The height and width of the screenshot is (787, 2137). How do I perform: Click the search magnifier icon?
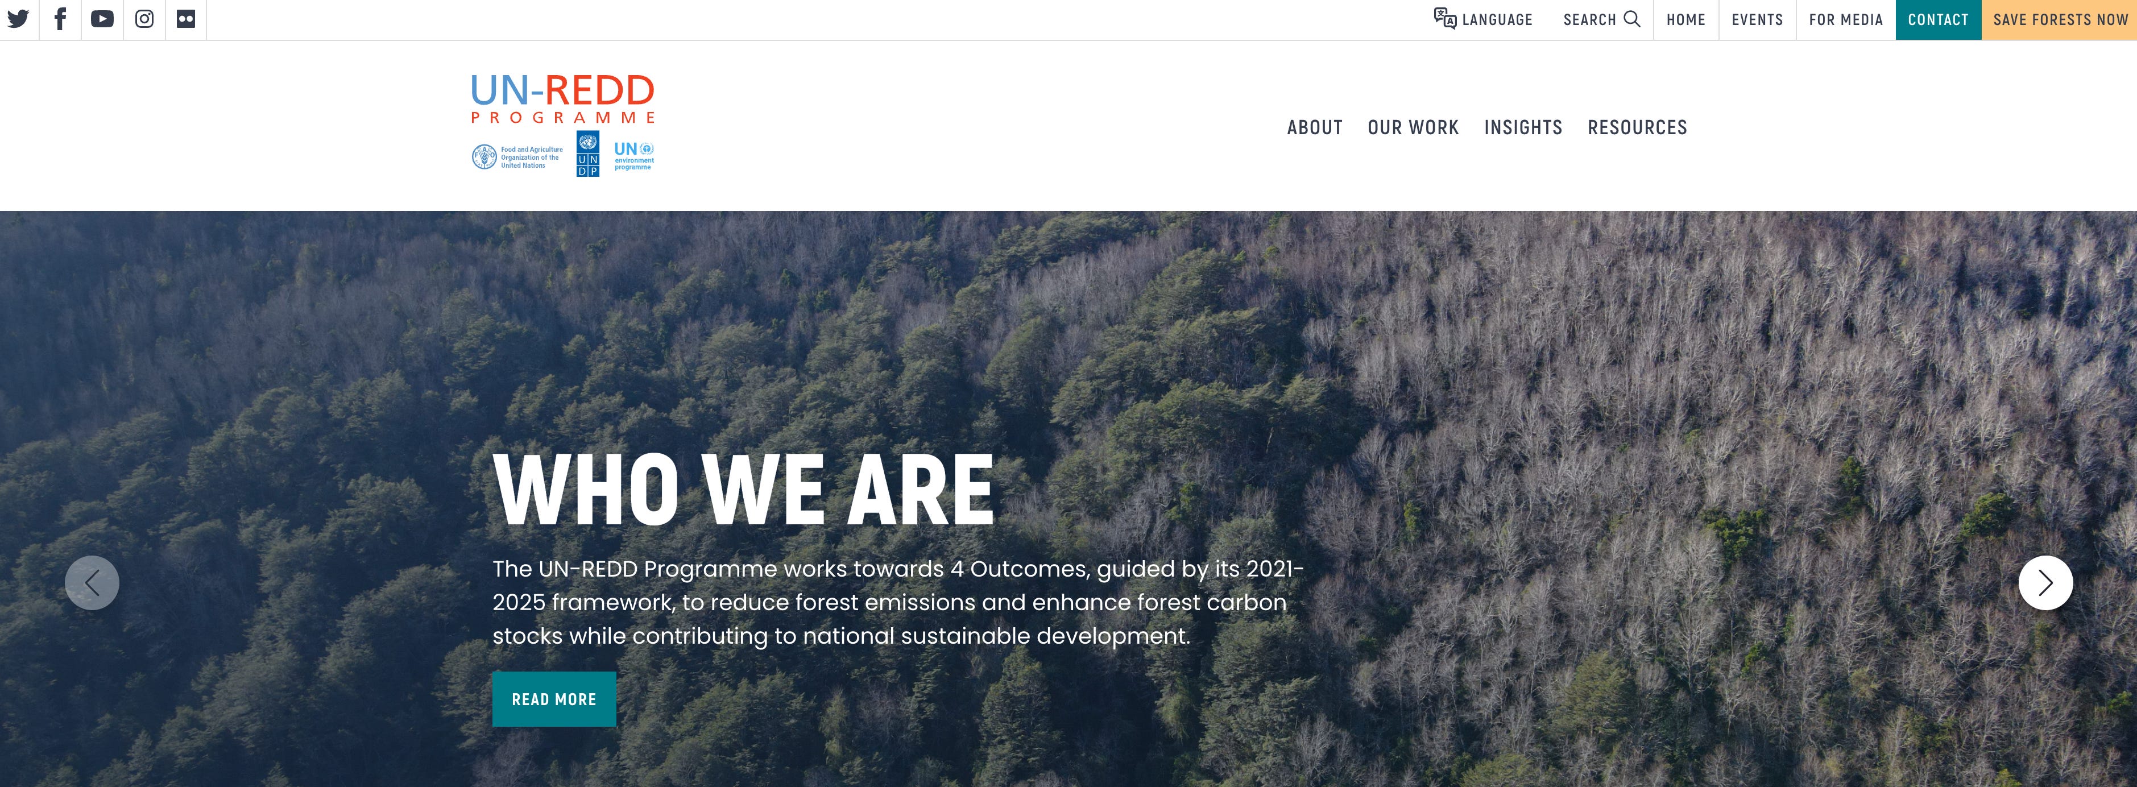(x=1632, y=19)
